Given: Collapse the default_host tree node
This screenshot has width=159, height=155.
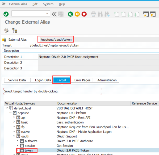Looking at the screenshot, I should click(7, 108).
